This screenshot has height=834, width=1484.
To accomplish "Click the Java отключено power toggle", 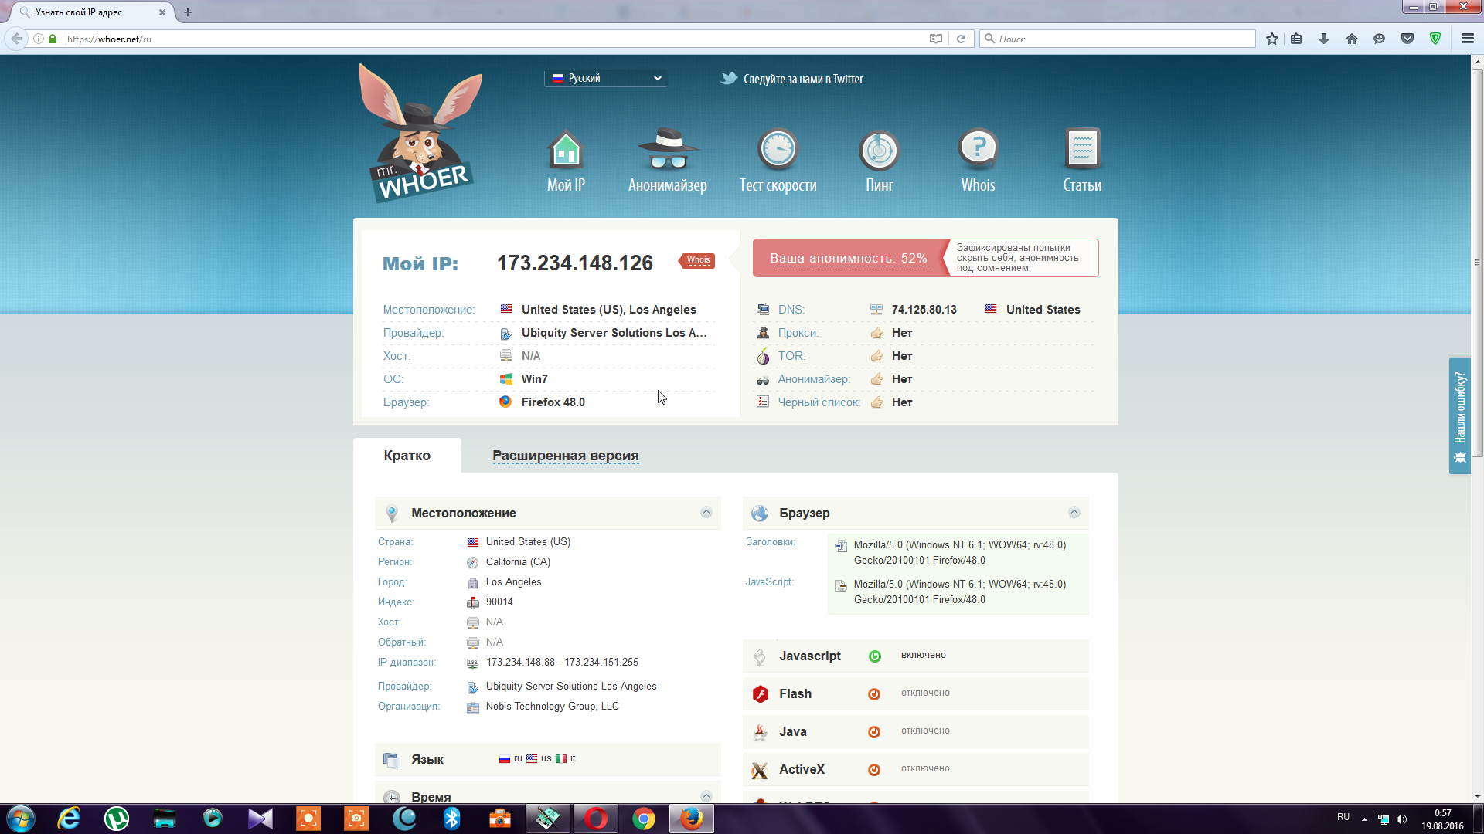I will tap(874, 731).
